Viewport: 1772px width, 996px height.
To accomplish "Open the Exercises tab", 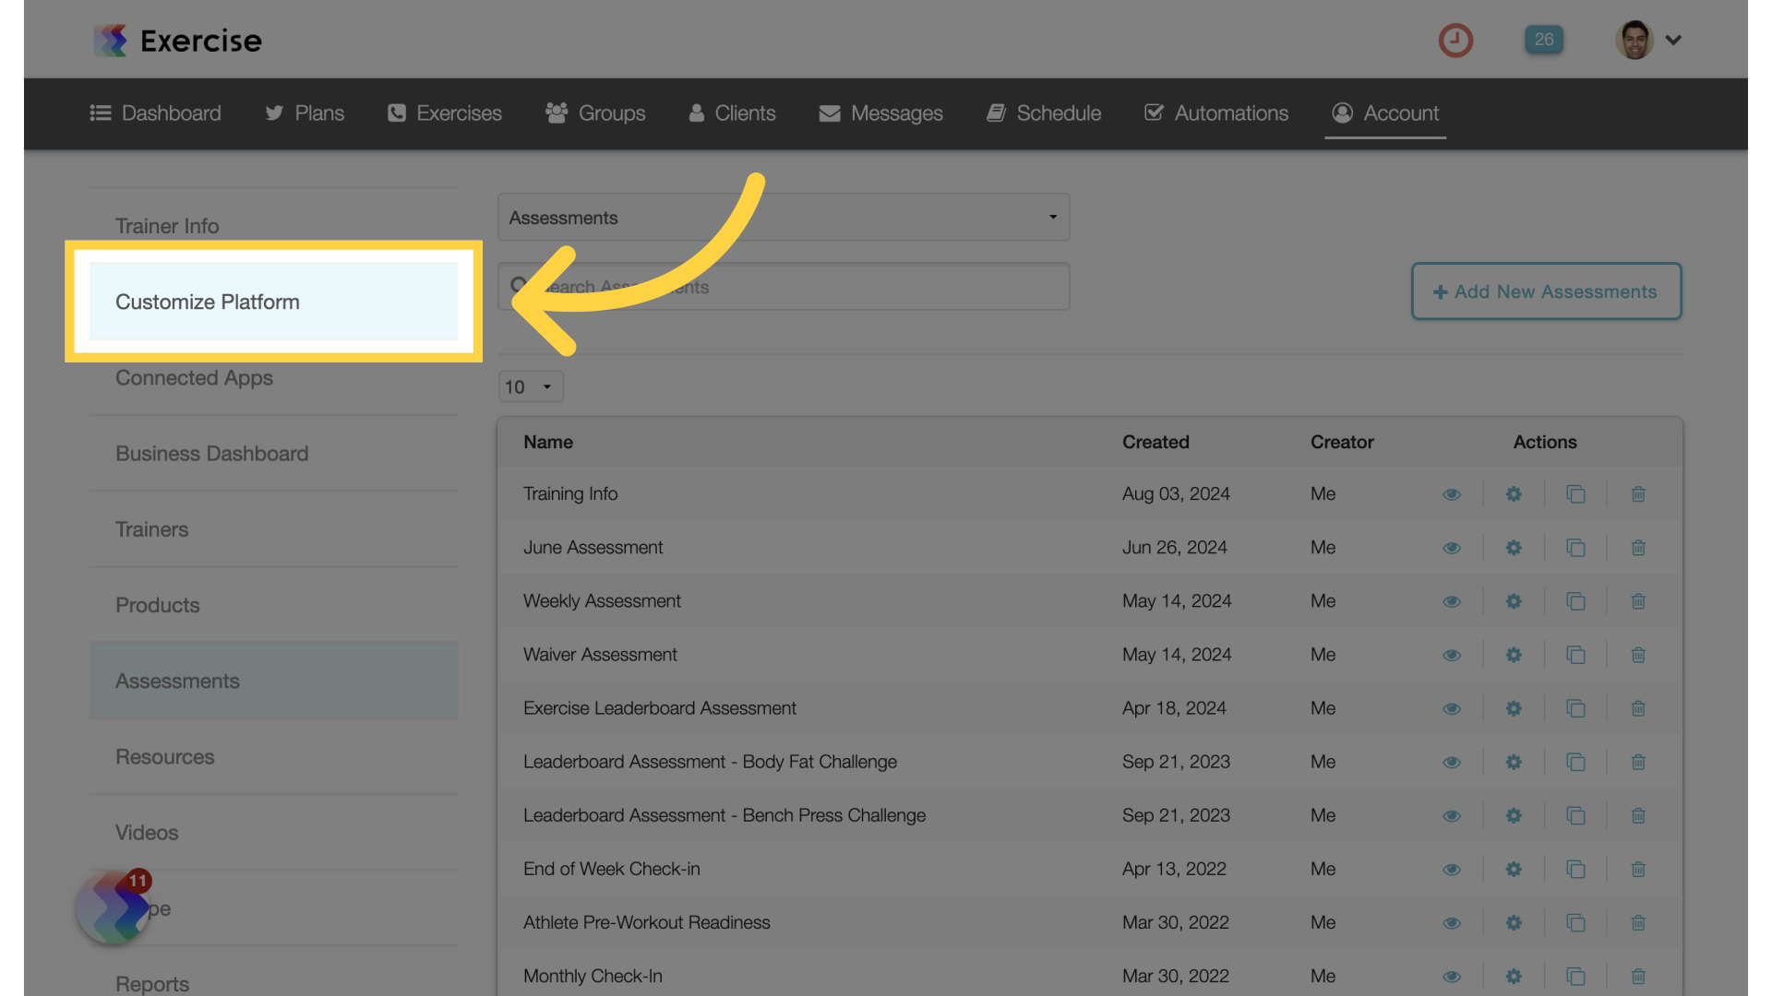I will click(445, 113).
